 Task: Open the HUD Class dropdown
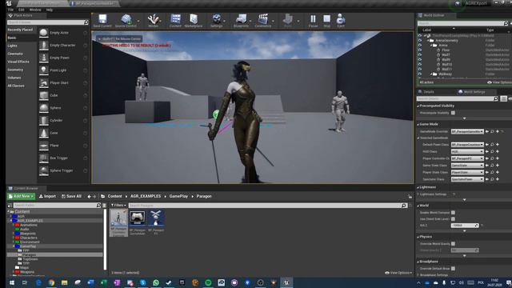click(x=467, y=151)
